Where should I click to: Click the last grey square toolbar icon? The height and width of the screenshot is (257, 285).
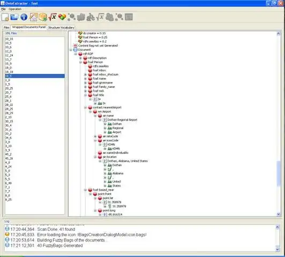pos(129,17)
